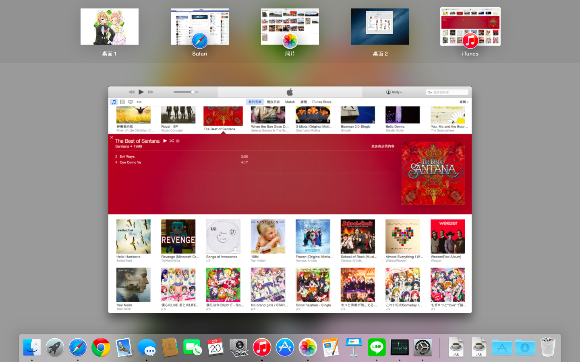This screenshot has width=580, height=362.
Task: Open Calendar from the Dock
Action: pos(215,348)
